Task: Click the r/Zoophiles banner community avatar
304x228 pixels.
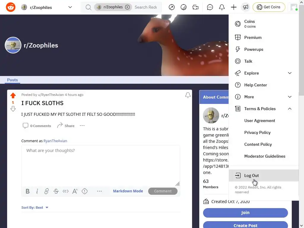Action: (13, 45)
